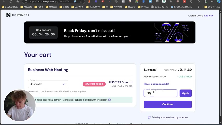Click the deal countdown timer 00 : 04 : 26 : 36
This screenshot has height=125, width=222.
point(43,34)
